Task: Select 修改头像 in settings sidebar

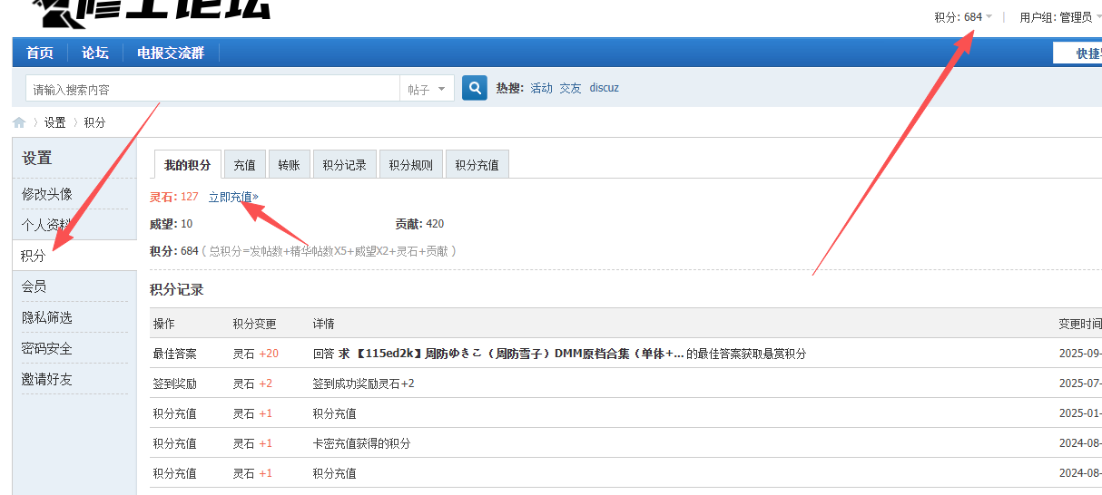Action: pyautogui.click(x=47, y=194)
